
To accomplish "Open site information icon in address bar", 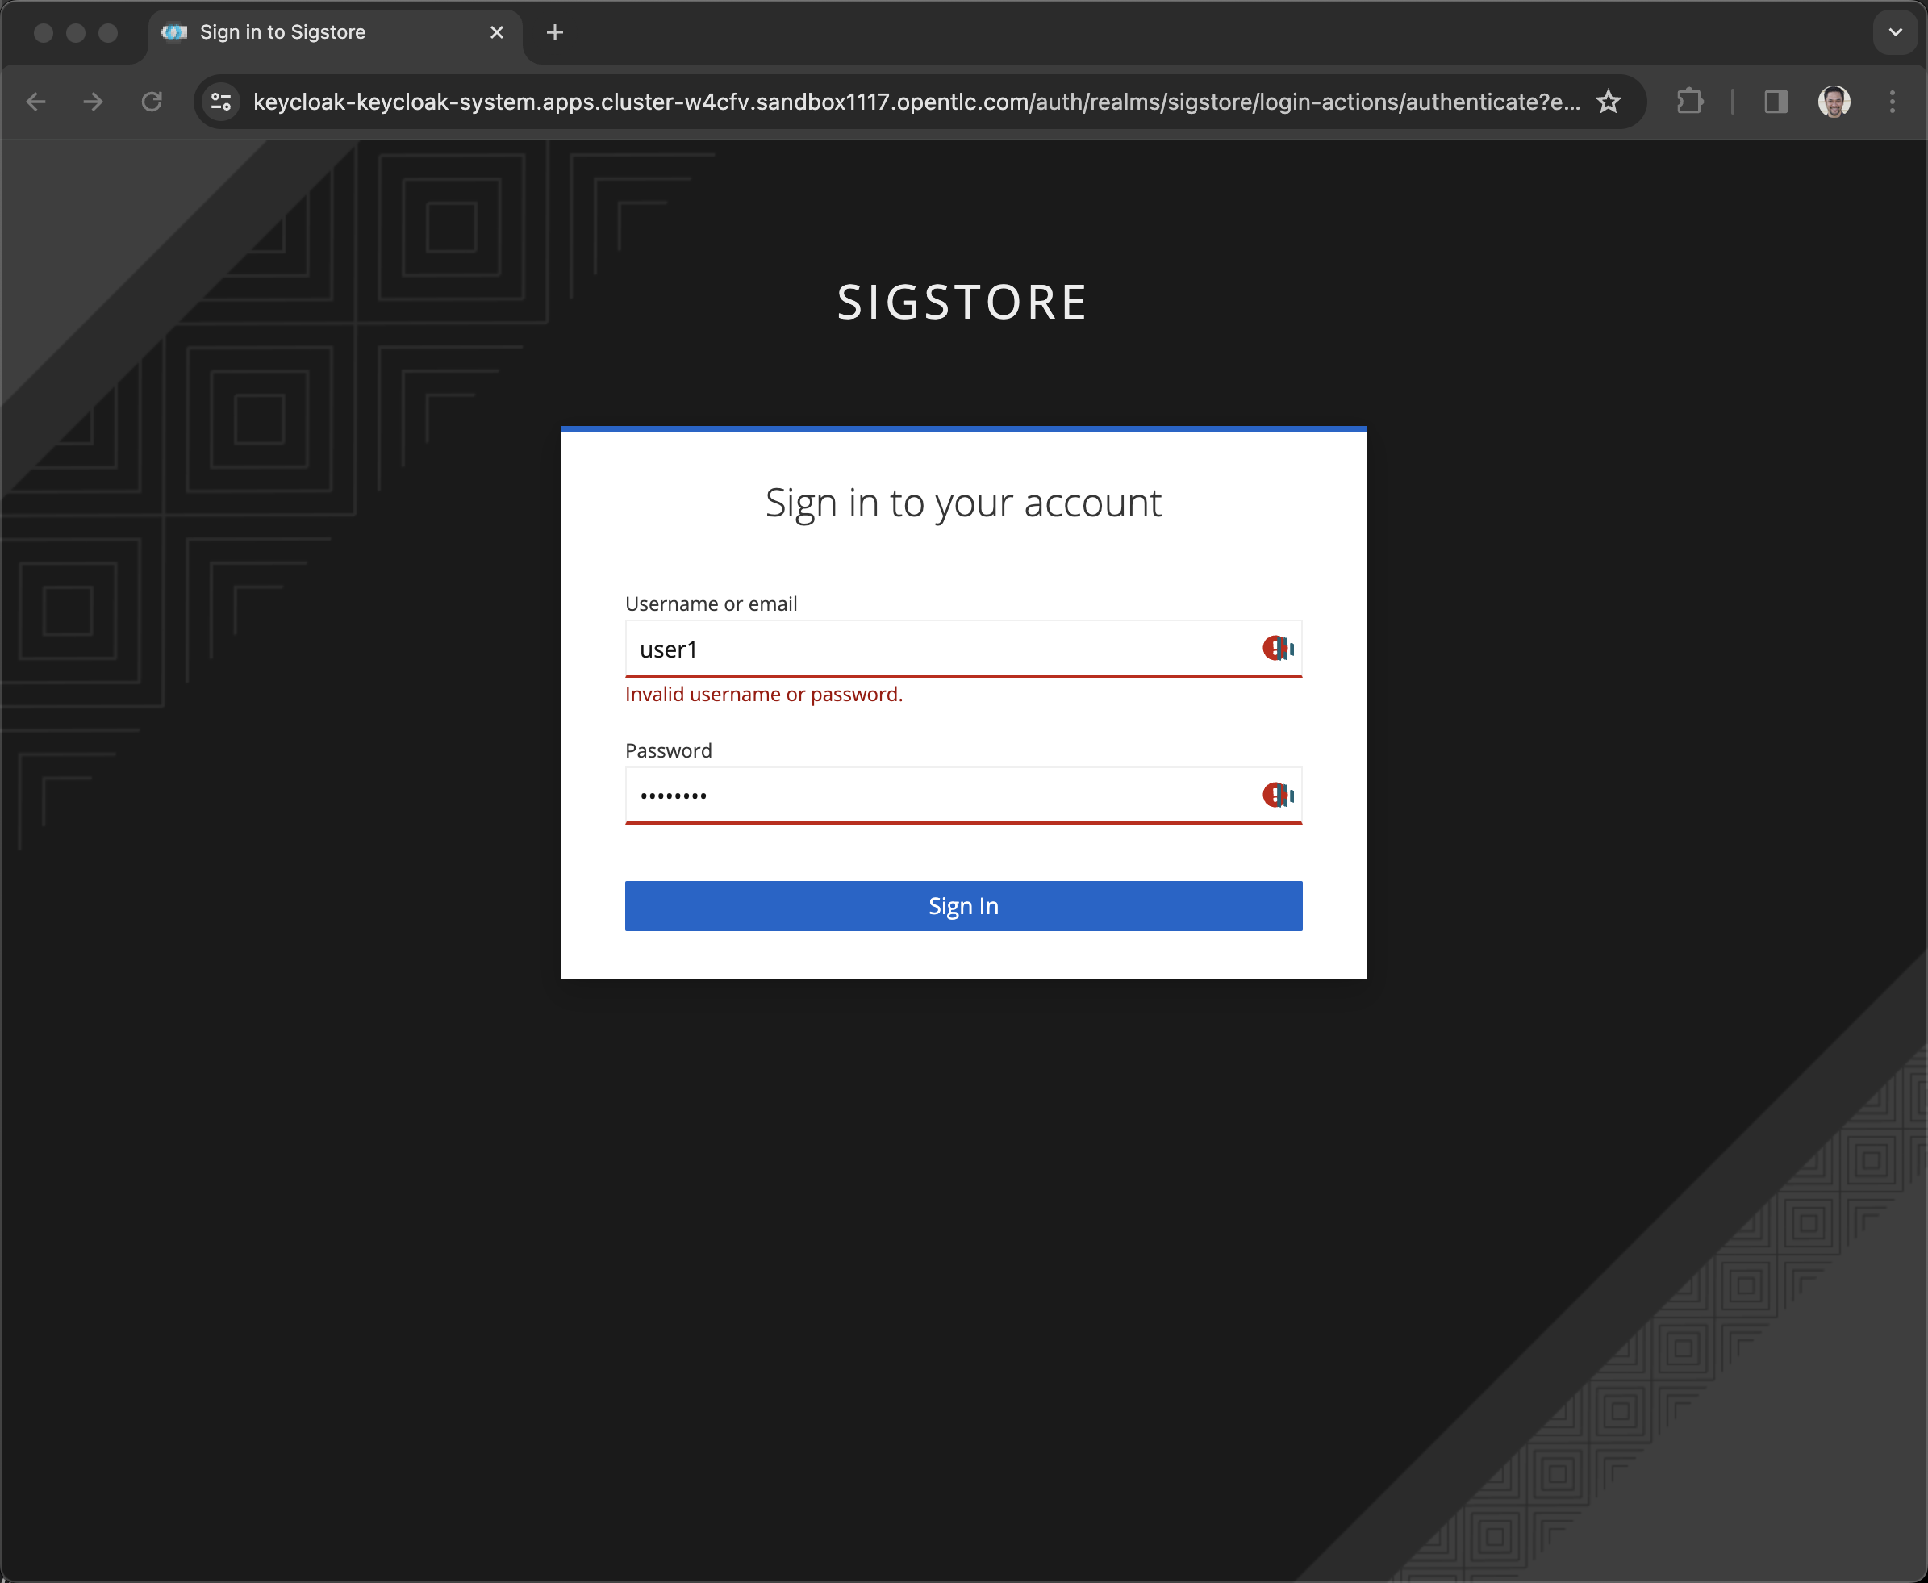I will point(222,101).
